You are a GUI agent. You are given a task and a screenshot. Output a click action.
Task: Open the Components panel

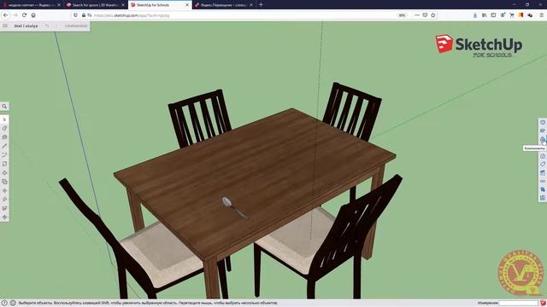(x=543, y=139)
